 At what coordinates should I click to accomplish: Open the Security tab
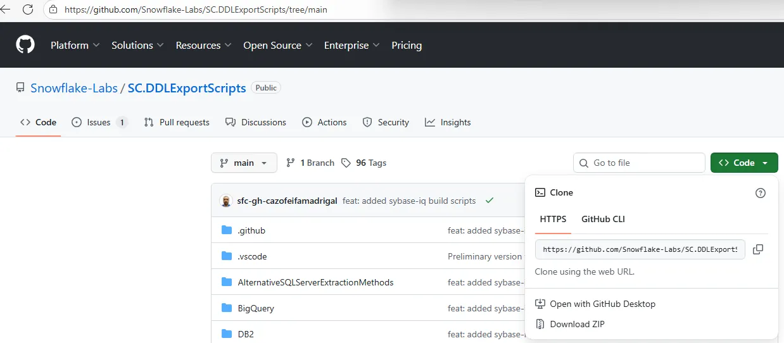click(386, 122)
